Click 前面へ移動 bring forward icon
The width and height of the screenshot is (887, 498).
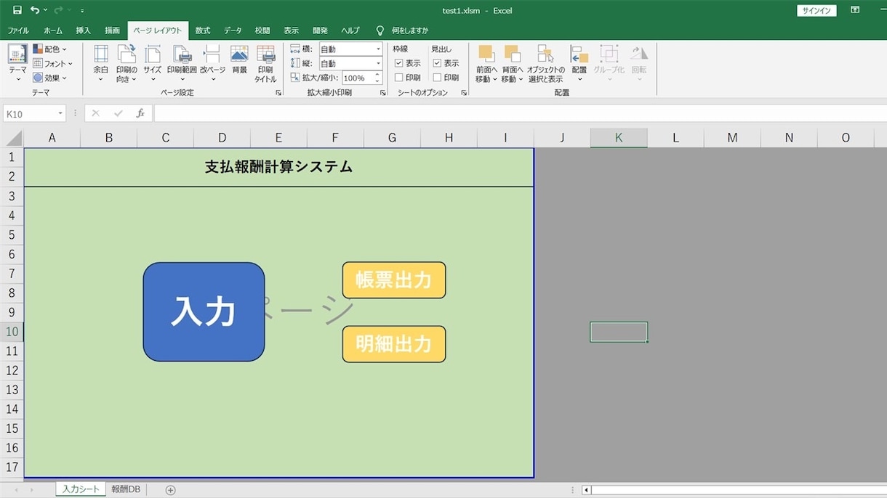486,54
